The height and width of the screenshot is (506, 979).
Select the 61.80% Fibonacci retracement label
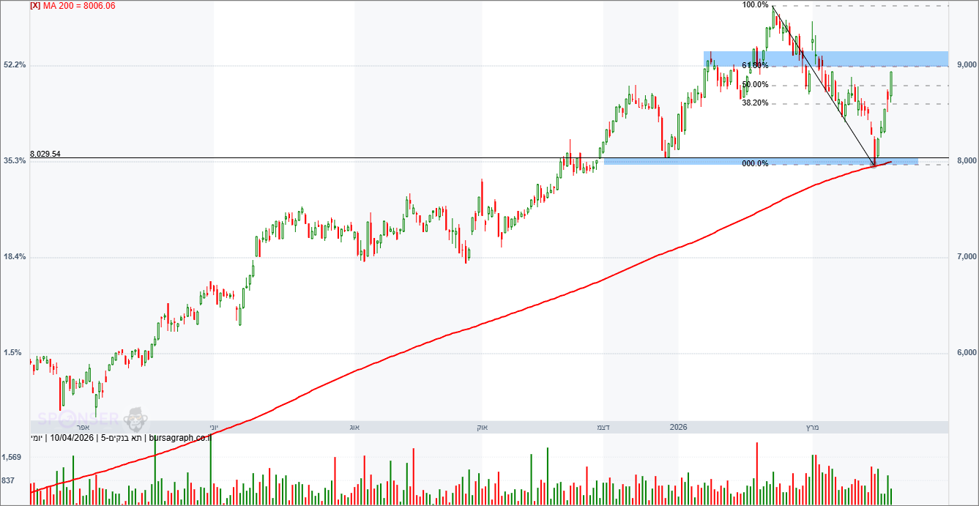[755, 66]
